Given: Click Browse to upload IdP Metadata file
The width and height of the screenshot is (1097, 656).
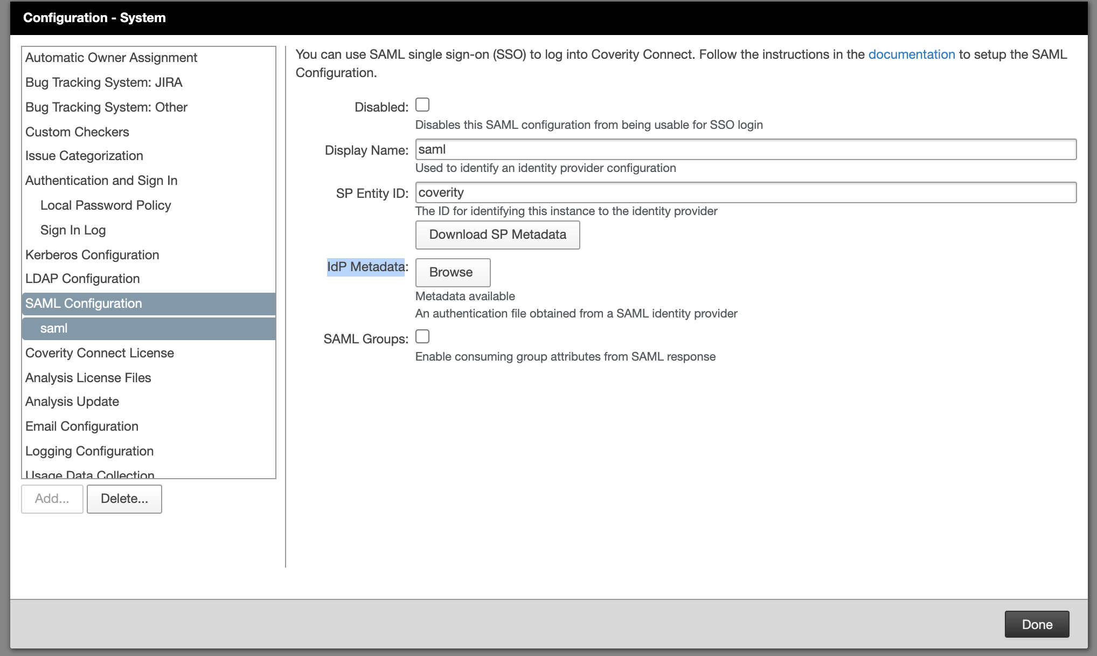Looking at the screenshot, I should point(452,272).
